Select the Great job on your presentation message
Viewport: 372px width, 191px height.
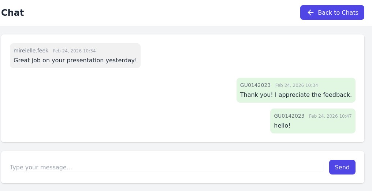point(75,60)
